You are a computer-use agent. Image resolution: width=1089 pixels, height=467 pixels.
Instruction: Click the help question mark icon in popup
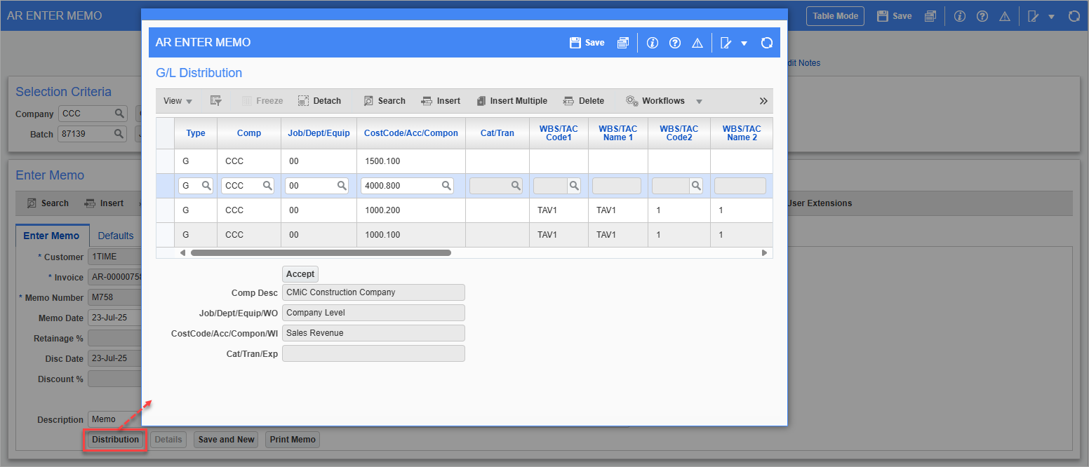(x=675, y=43)
